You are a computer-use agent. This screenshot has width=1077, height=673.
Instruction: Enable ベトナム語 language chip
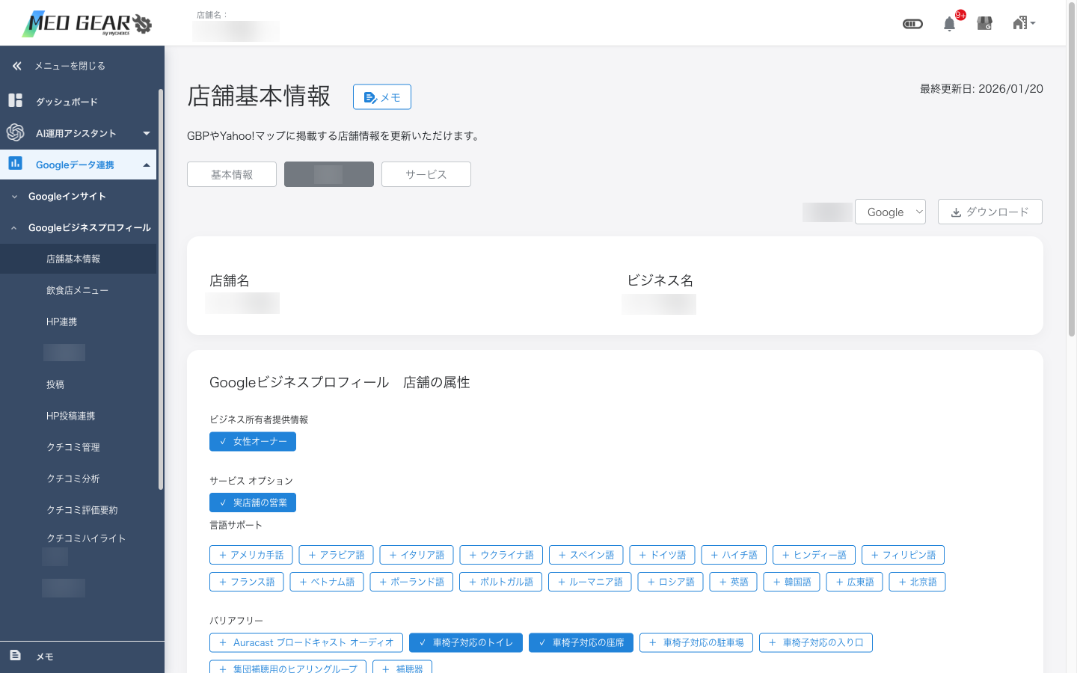(x=327, y=582)
